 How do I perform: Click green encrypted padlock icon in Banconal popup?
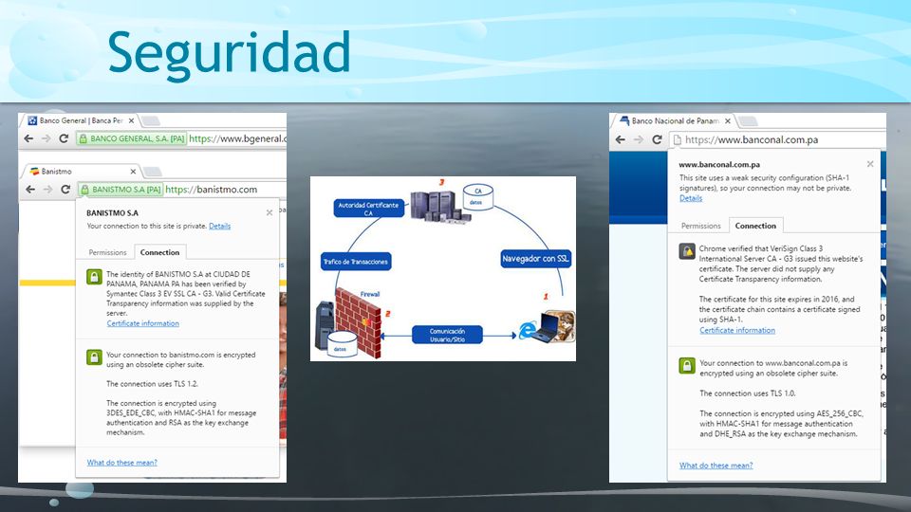pos(687,366)
